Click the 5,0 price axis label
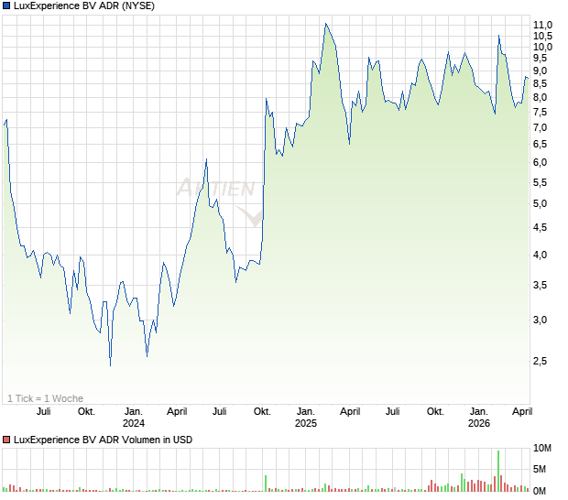Viewport: 568px width, 500px height. click(x=541, y=203)
